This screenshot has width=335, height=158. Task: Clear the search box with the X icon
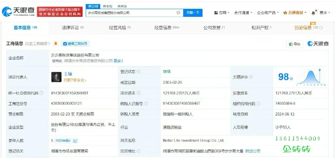coord(178,13)
